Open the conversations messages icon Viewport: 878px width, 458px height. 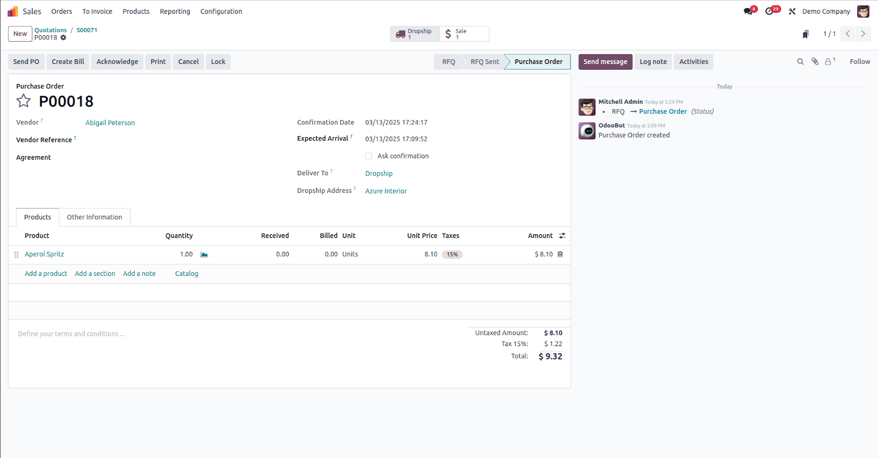point(749,11)
